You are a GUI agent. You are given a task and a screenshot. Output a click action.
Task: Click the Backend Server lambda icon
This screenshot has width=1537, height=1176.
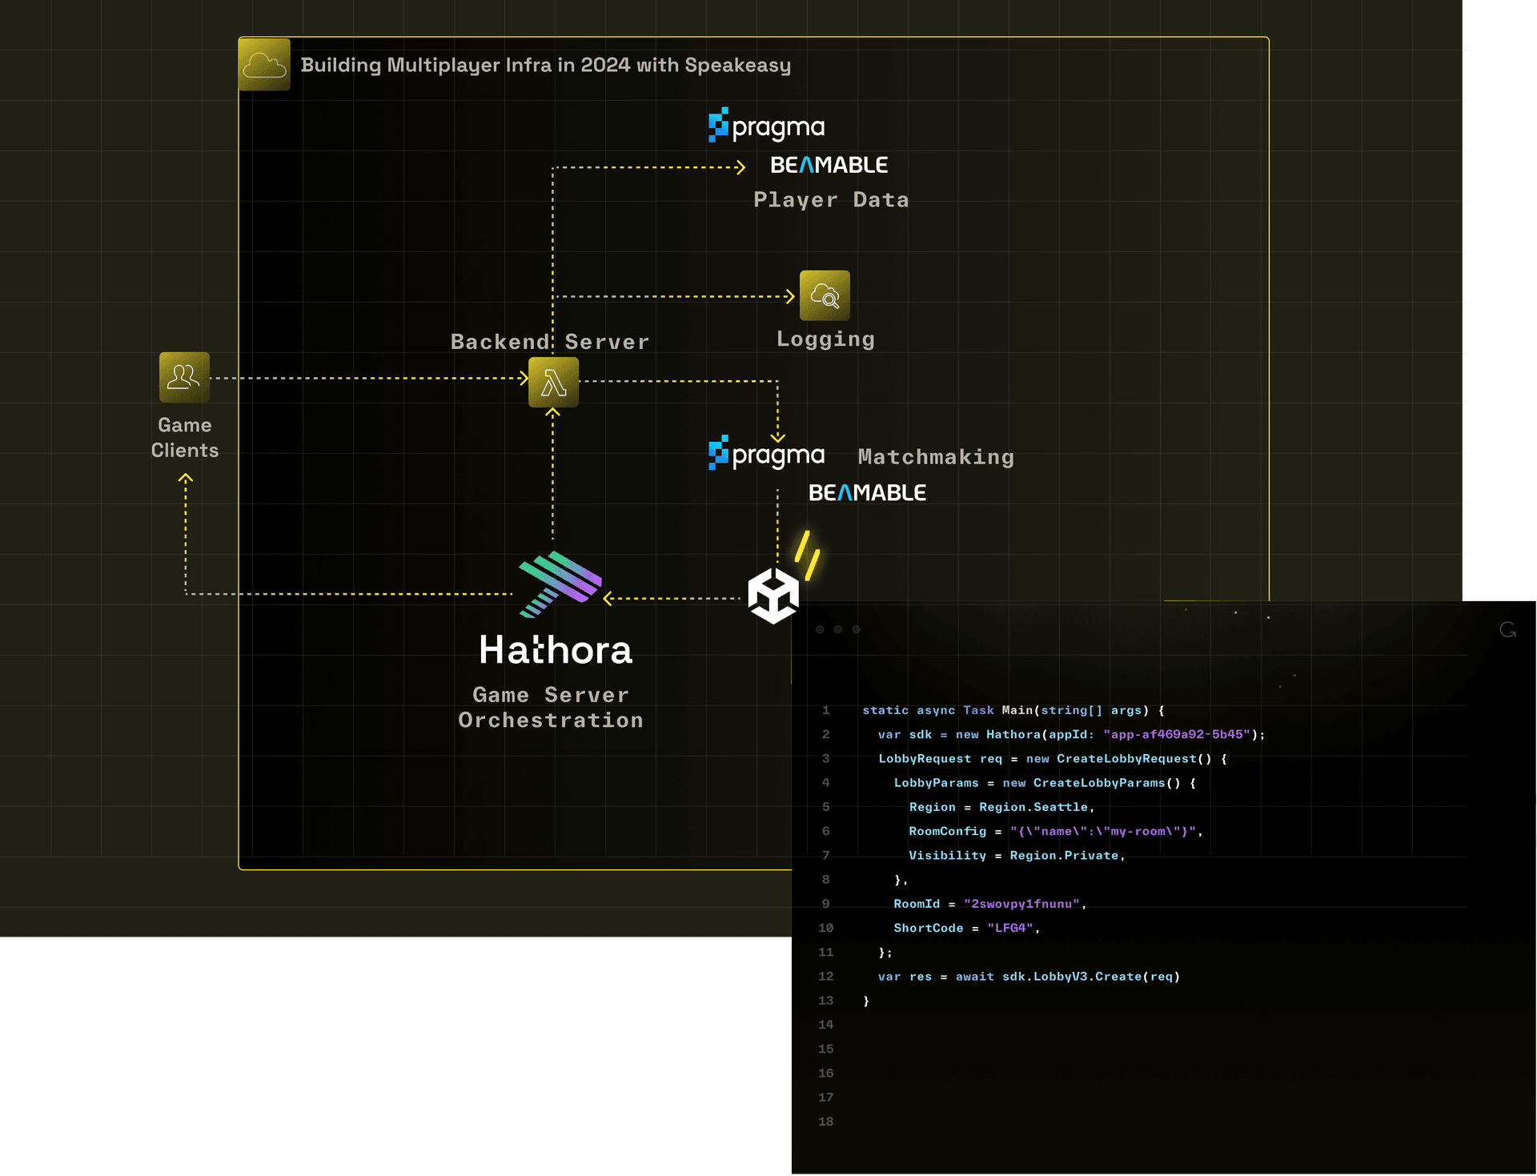point(552,383)
